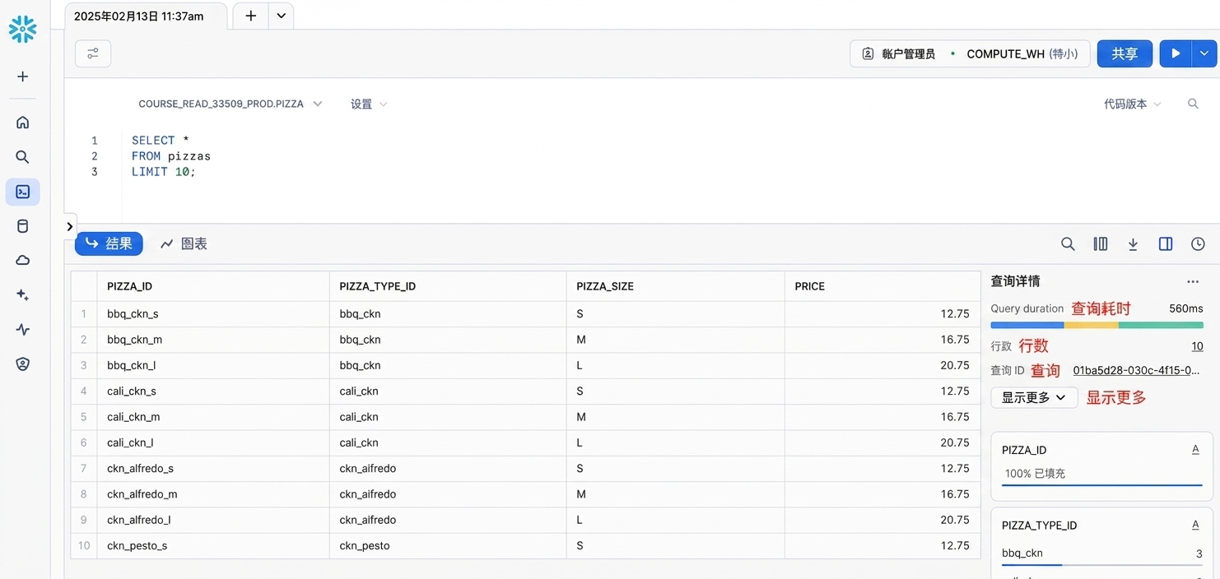Click the editor line number 3
Image resolution: width=1220 pixels, height=579 pixels.
[x=95, y=172]
